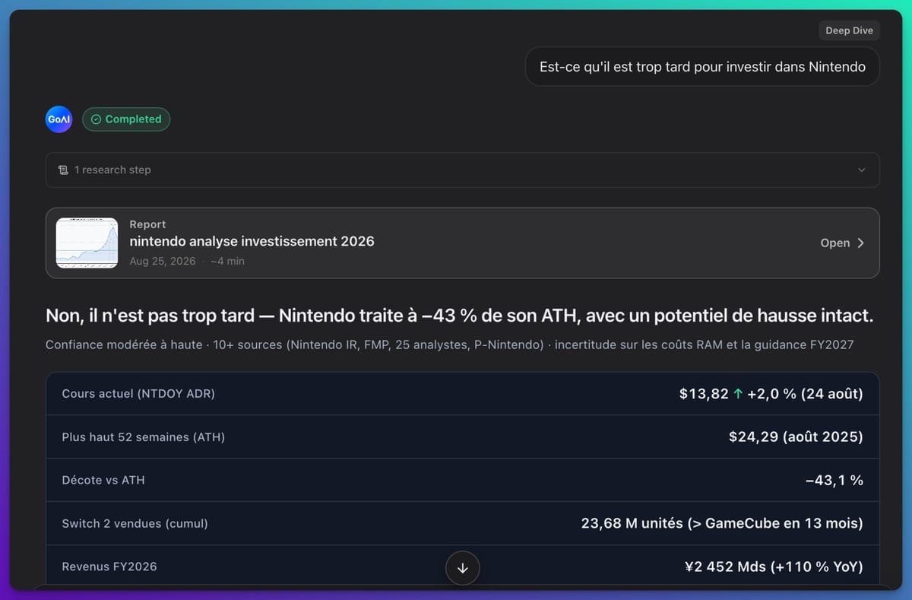Click the Deep Dive mode tag
Screen dimensions: 912x600
pyautogui.click(x=849, y=30)
